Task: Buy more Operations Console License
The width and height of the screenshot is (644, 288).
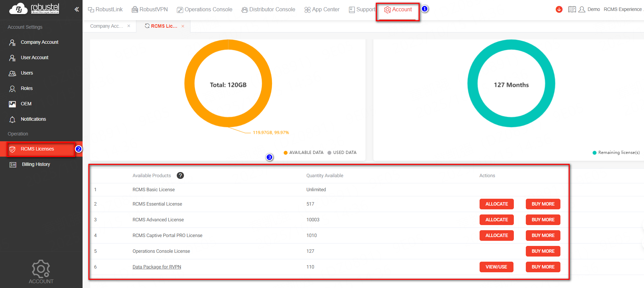Action: click(x=543, y=251)
